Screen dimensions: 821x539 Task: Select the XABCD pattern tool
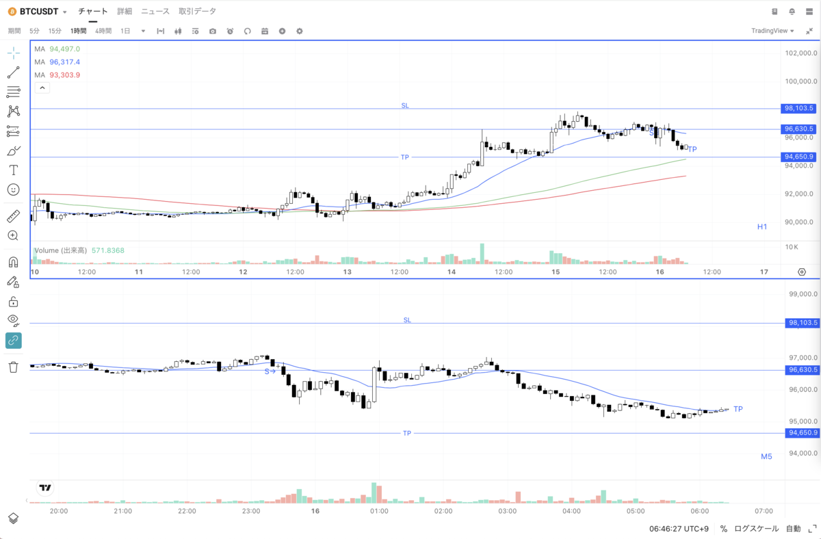[x=14, y=111]
